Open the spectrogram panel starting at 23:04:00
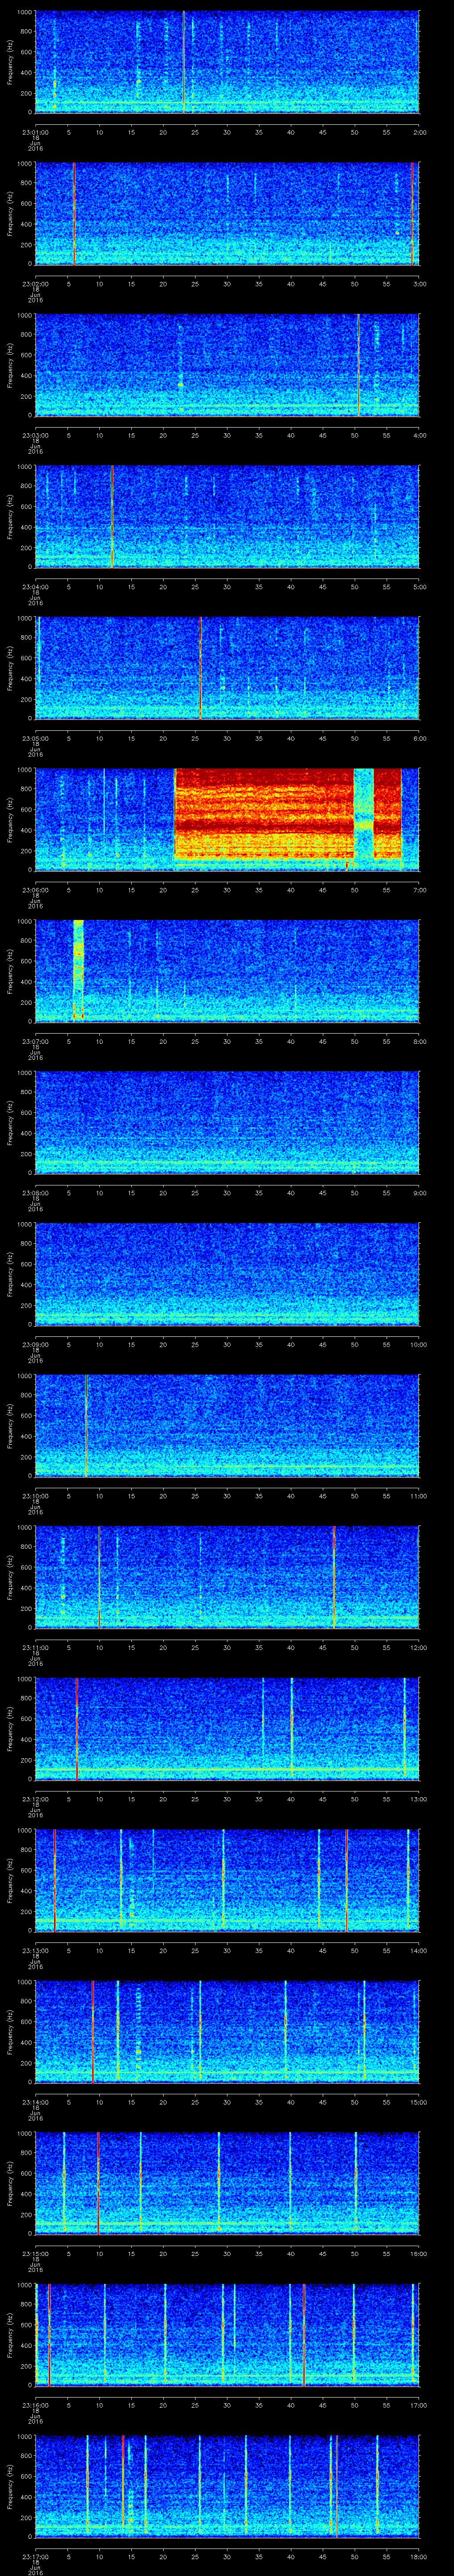Viewport: 454px width, 2576px height. coord(227,517)
